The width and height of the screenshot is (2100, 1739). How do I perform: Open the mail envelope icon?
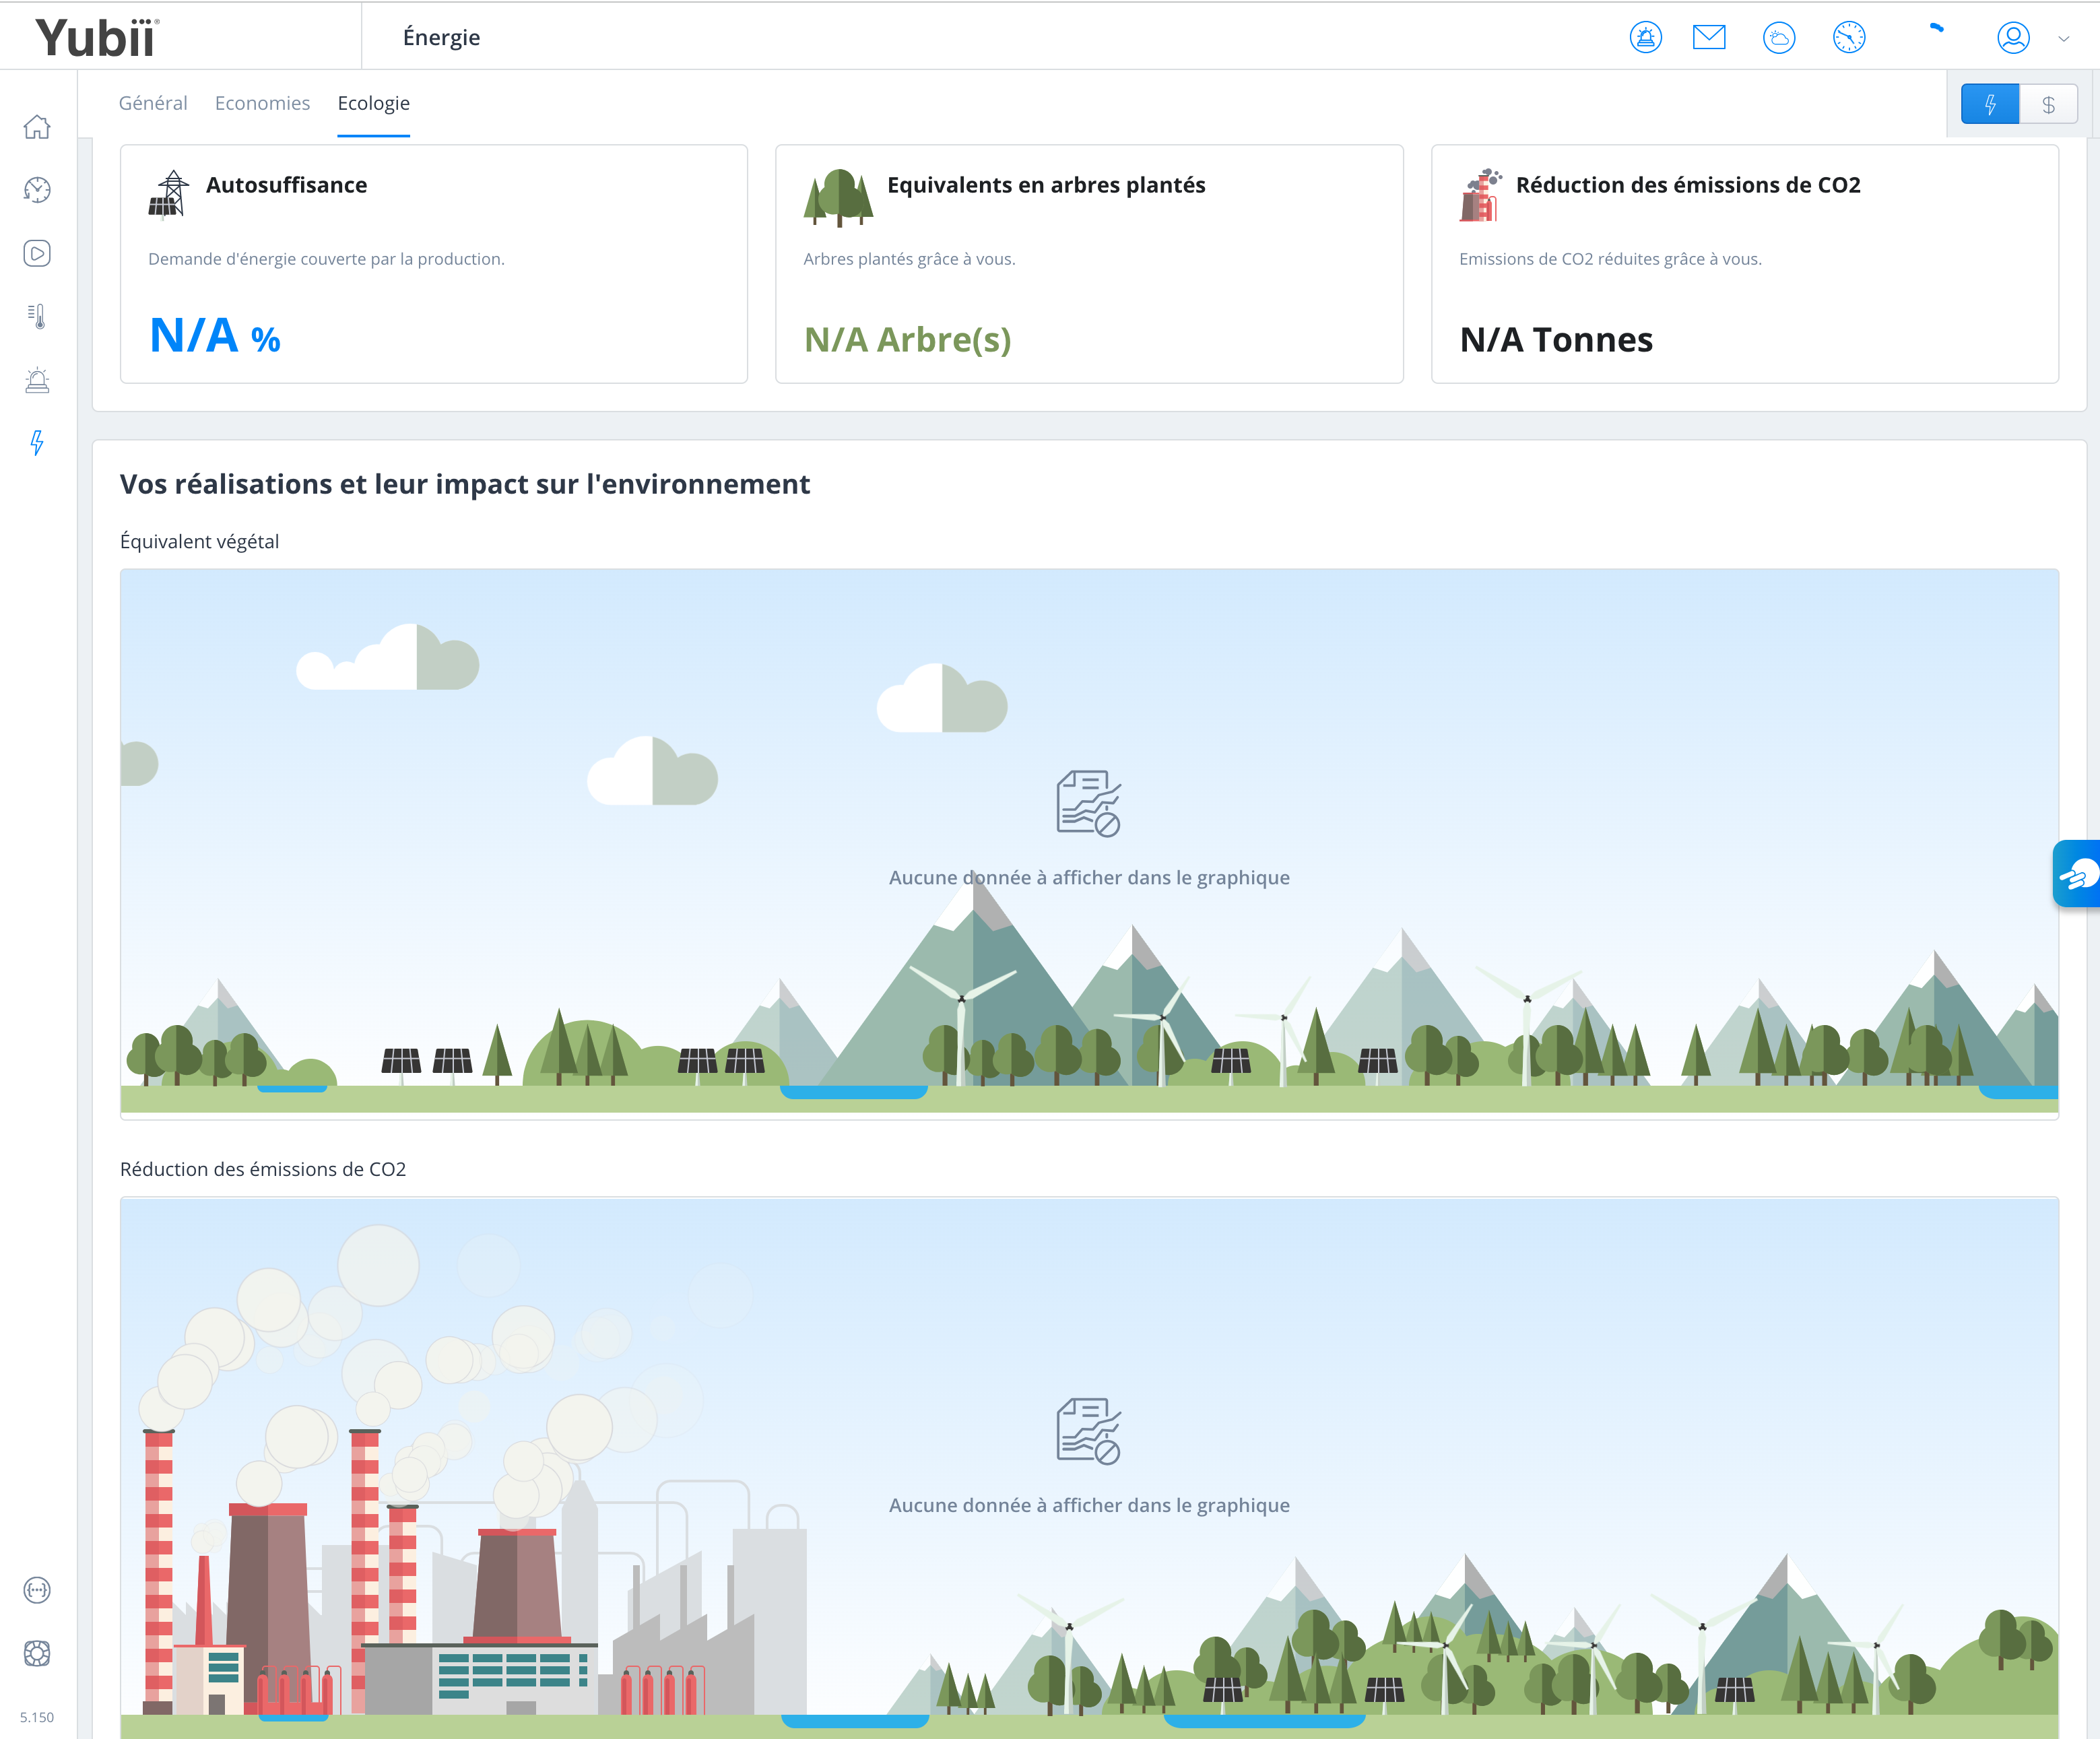[1709, 38]
